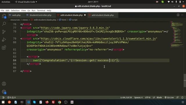The image size is (186, 105).
Task: Switch to the web.php tab
Action: click(16, 15)
